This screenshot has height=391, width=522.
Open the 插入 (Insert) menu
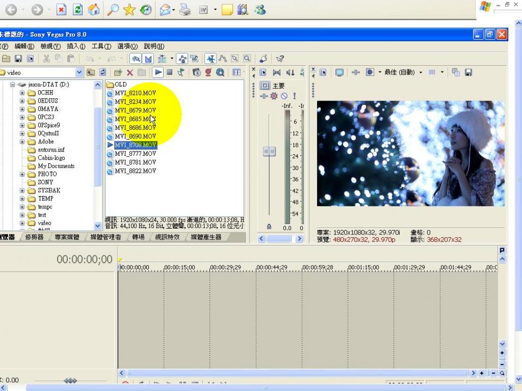[76, 46]
